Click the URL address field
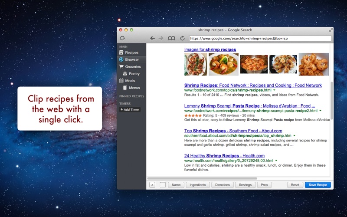347x217 pixels. [x=260, y=38]
